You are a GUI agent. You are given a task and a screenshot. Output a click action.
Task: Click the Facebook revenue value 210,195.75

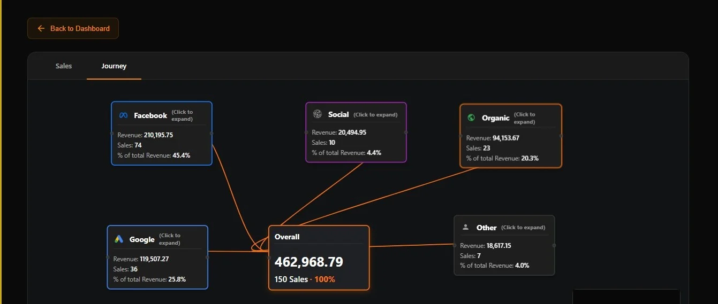pos(158,135)
